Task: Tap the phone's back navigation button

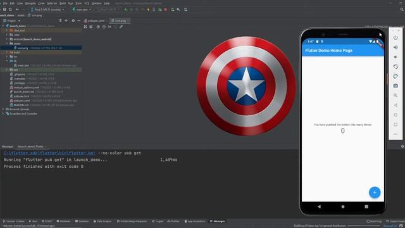Action: pos(319,206)
